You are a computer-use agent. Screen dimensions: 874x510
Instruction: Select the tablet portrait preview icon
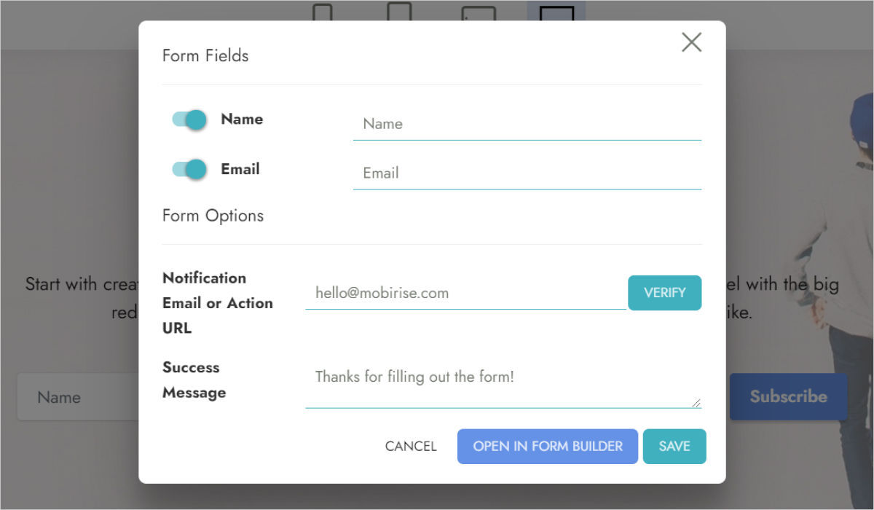tap(399, 12)
